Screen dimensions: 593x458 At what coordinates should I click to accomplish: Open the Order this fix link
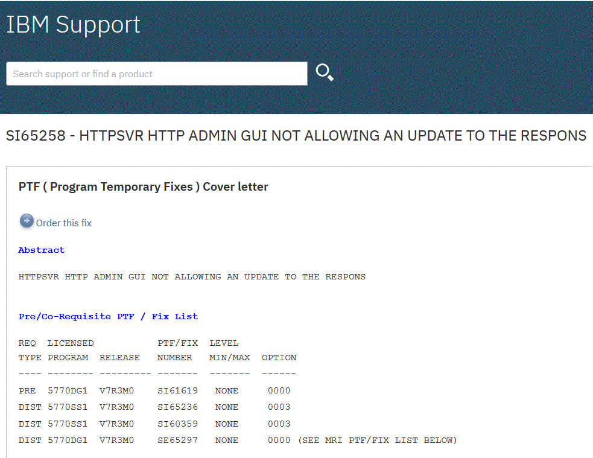coord(63,223)
